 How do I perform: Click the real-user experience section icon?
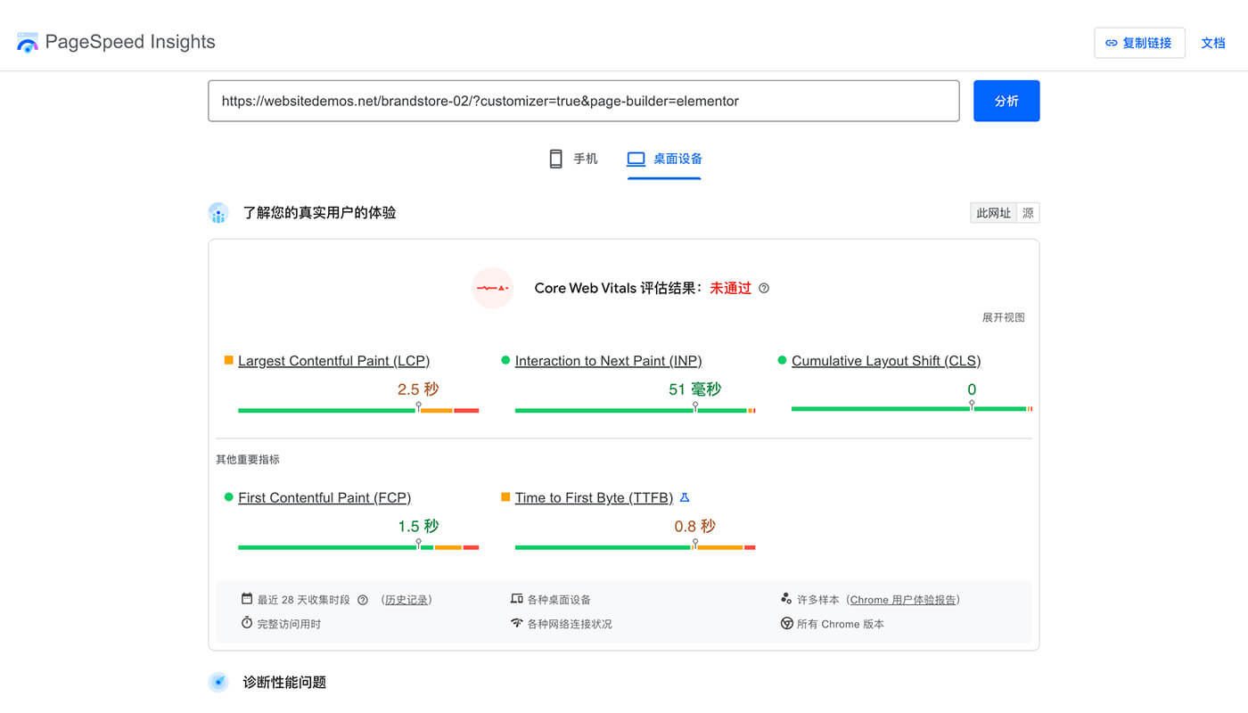(x=218, y=213)
